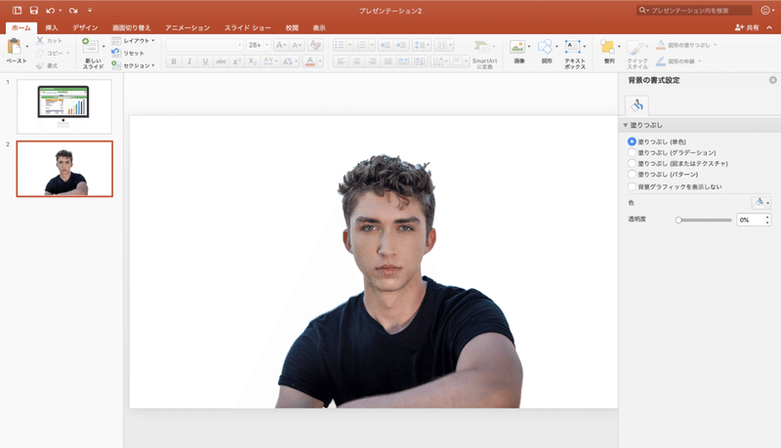
Task: Open the Transitions (画面切り替え) tab
Action: click(132, 28)
